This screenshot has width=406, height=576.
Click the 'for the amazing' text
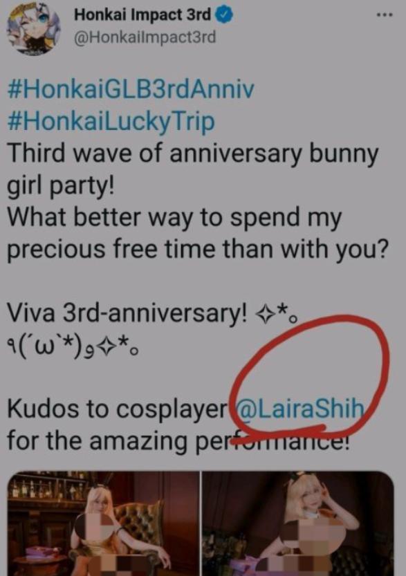pyautogui.click(x=98, y=441)
